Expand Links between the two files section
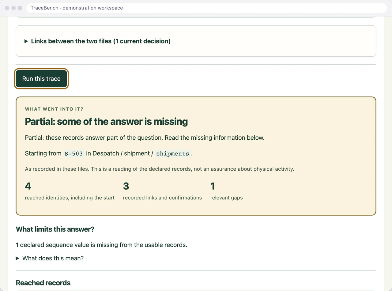This screenshot has width=392, height=291. point(98,41)
